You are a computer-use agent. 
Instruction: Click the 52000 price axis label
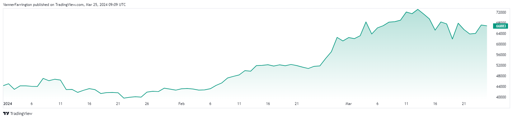501,65
